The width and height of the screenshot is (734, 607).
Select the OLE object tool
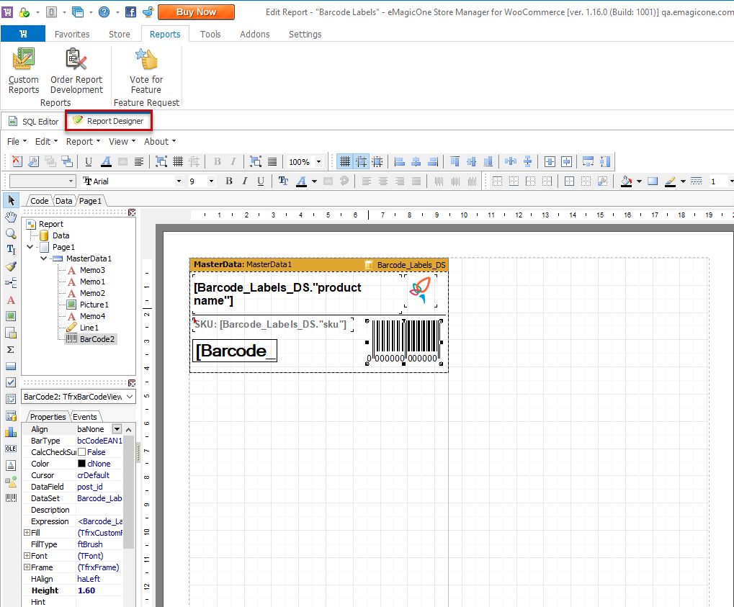(x=11, y=449)
